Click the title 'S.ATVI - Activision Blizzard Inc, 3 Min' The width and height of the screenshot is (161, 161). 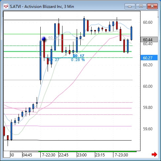click(x=42, y=7)
